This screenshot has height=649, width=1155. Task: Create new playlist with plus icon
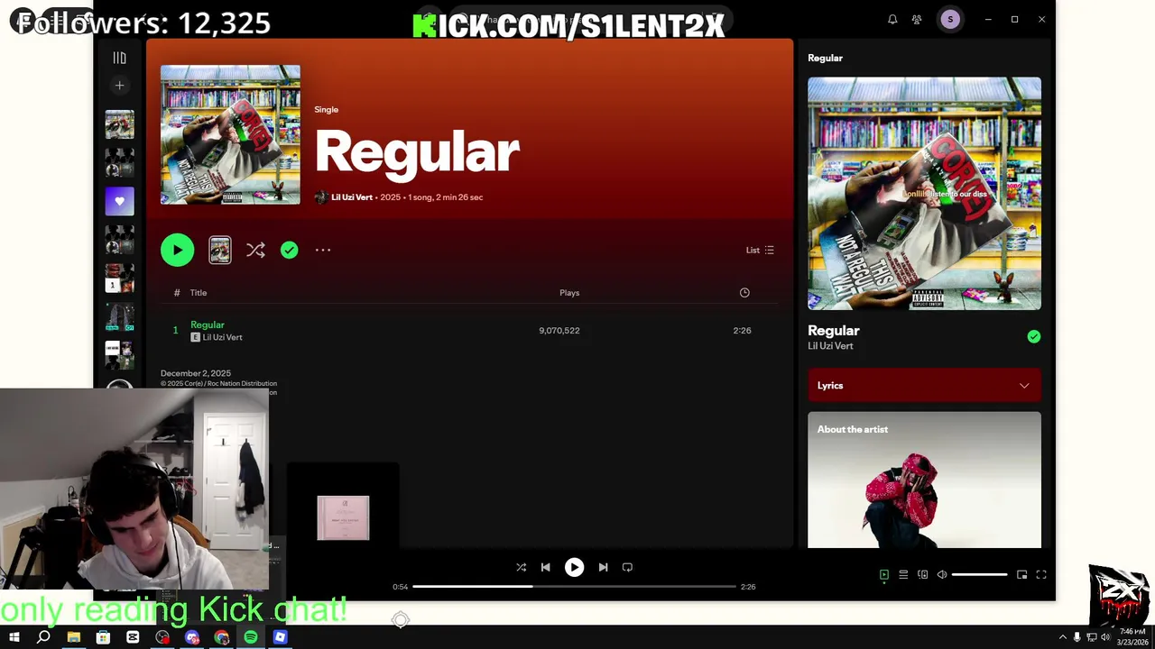tap(119, 86)
